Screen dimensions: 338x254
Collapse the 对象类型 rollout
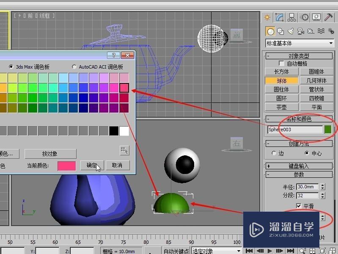299,56
